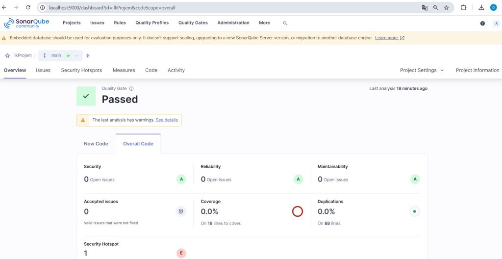This screenshot has width=502, height=259.
Task: Expand the main branch dropdown
Action: coord(60,55)
